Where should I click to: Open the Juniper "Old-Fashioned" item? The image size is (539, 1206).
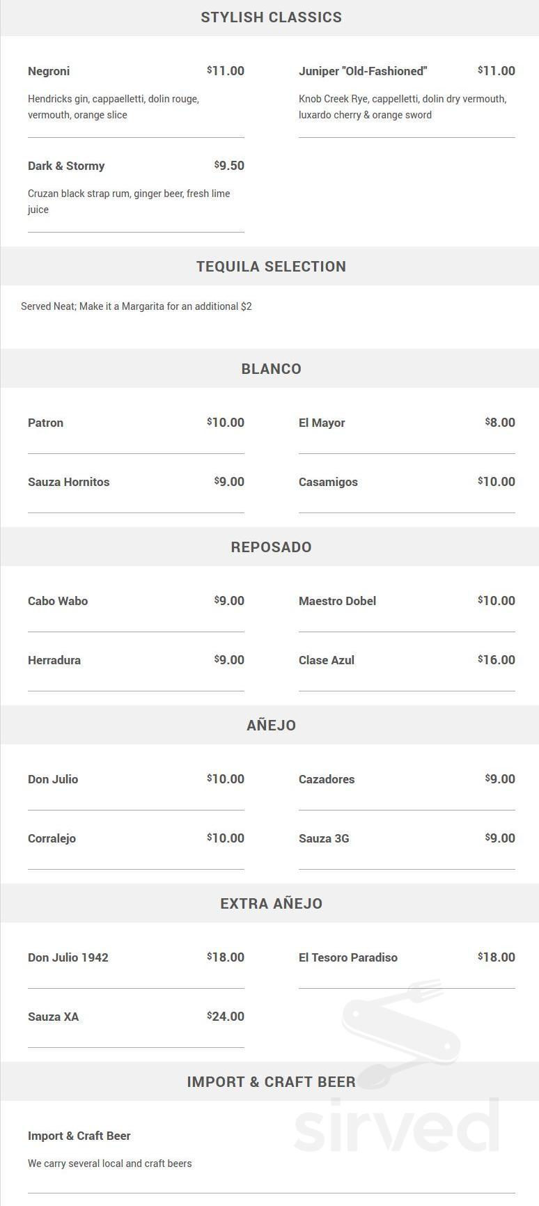click(x=363, y=71)
